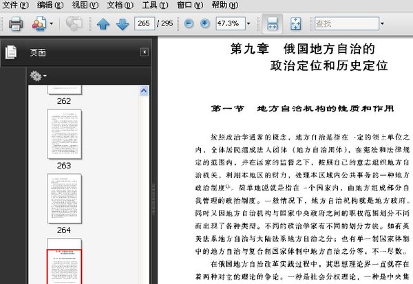The image size is (413, 284).
Task: Click the thumbnail scrollbar up arrow
Action: tap(144, 91)
